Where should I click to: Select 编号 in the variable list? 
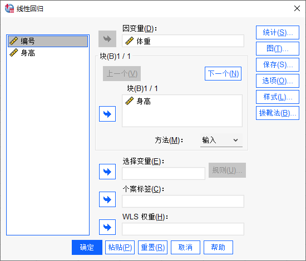click(48, 41)
